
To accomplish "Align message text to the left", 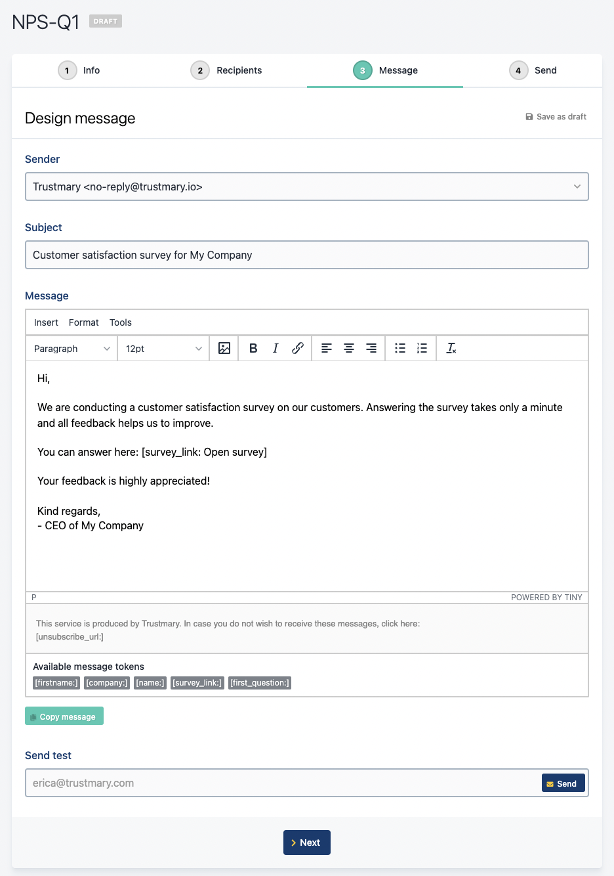I will pyautogui.click(x=327, y=348).
